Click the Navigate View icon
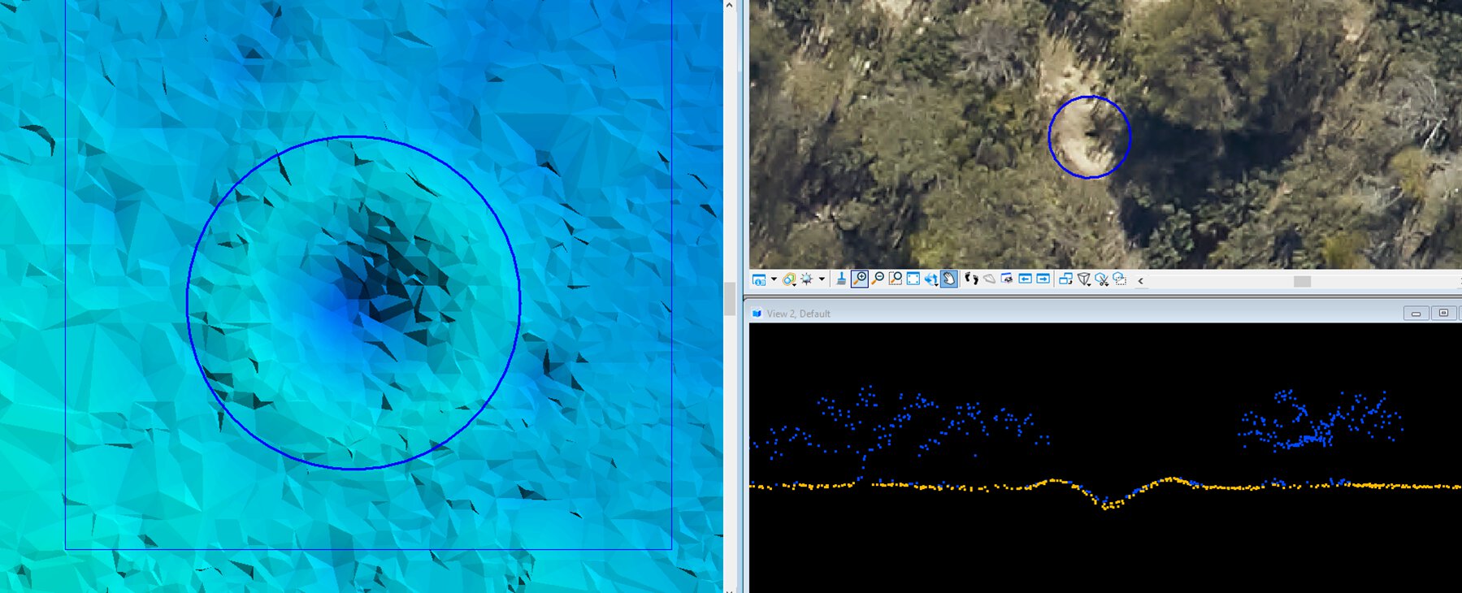The height and width of the screenshot is (593, 1462). (1007, 279)
